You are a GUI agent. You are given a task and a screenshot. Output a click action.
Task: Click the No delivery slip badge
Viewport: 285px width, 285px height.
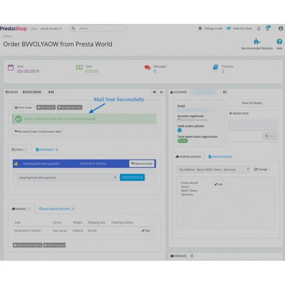(70, 108)
